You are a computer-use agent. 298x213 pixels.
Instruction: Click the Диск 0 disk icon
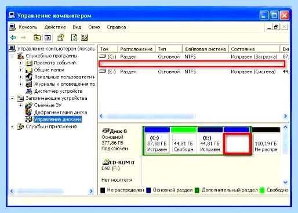pos(106,131)
